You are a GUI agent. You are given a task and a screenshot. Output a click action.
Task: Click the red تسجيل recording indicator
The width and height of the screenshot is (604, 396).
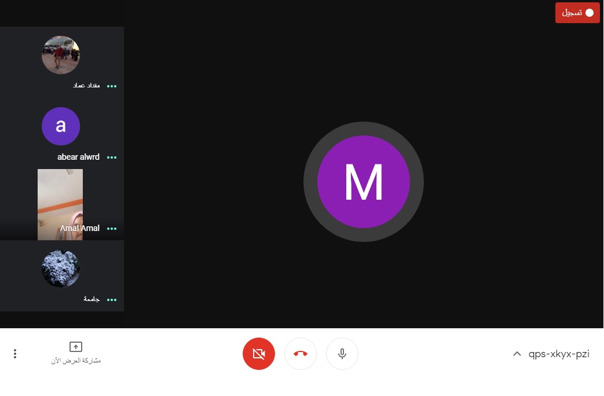pyautogui.click(x=577, y=13)
